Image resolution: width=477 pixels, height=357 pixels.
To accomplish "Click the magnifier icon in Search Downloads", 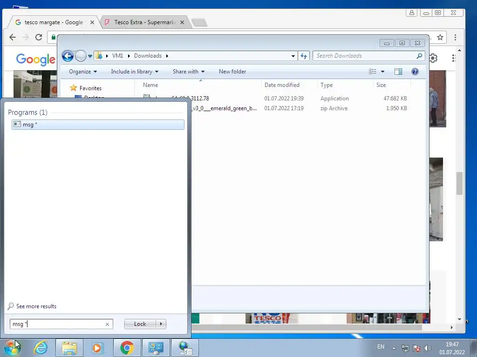I will (419, 56).
